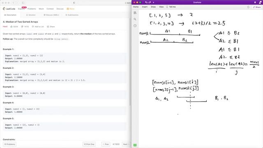The image size is (263, 148).
Task: Click Redo in OneNote title bar
Action: 150,2
